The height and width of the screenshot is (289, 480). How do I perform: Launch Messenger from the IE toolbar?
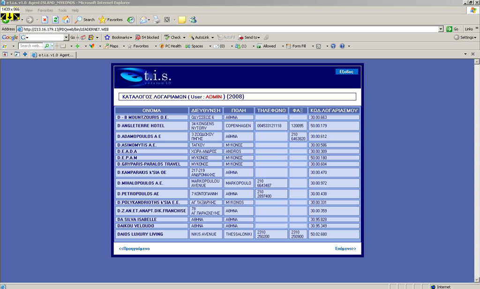point(193,20)
